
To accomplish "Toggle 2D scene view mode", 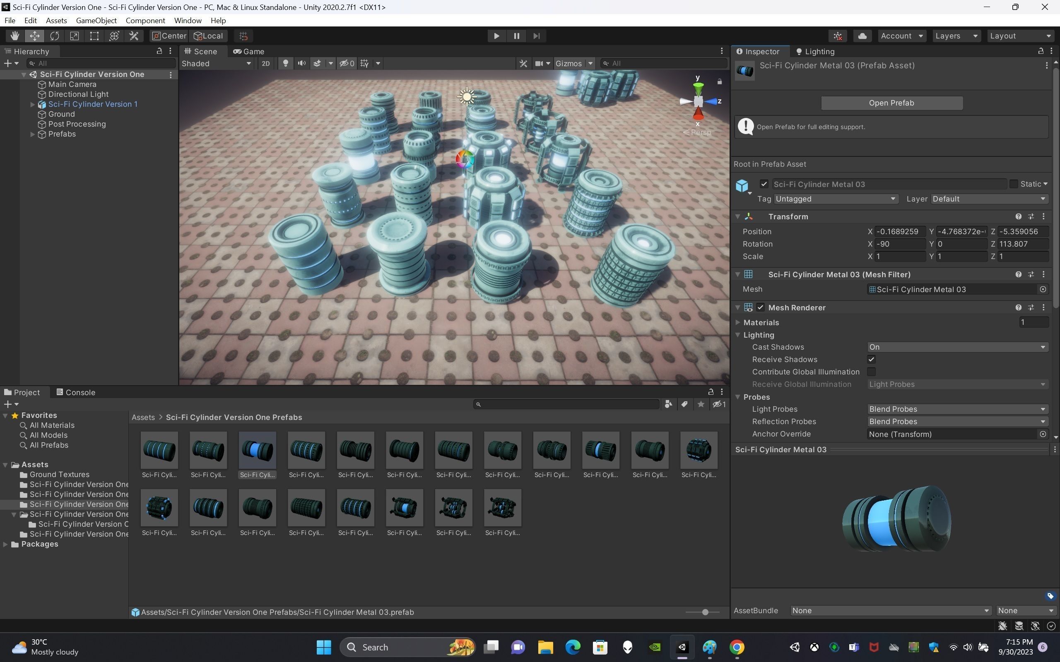I will 265,63.
